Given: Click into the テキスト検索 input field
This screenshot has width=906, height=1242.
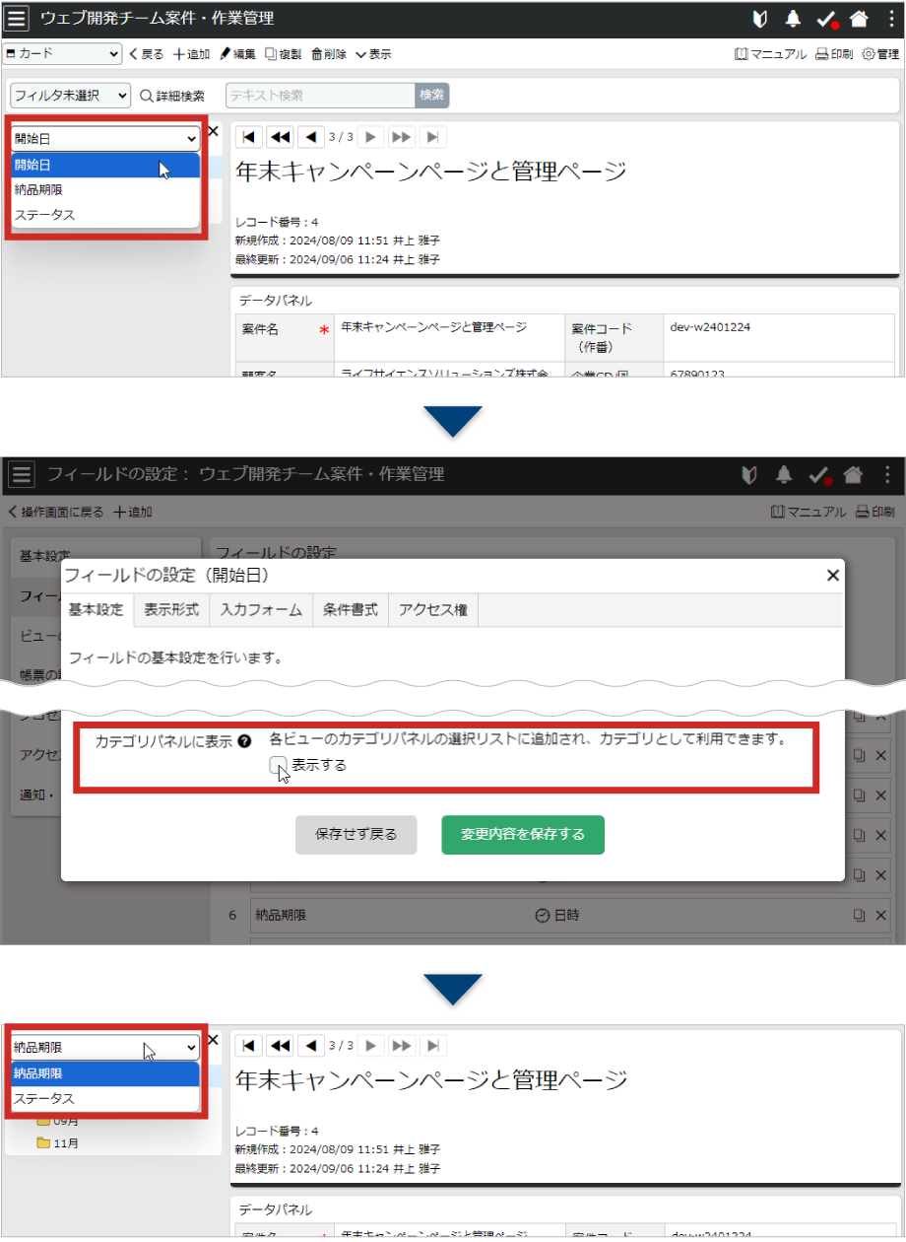Looking at the screenshot, I should point(320,96).
